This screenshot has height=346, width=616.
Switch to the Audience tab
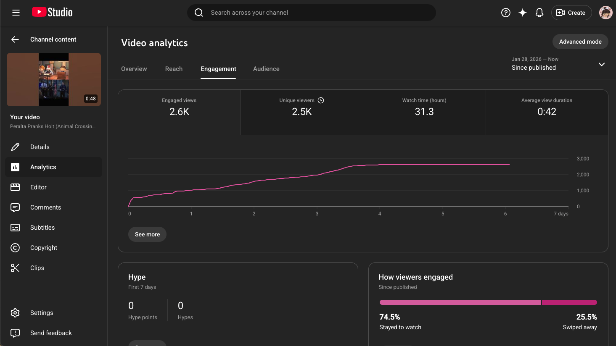pos(266,68)
